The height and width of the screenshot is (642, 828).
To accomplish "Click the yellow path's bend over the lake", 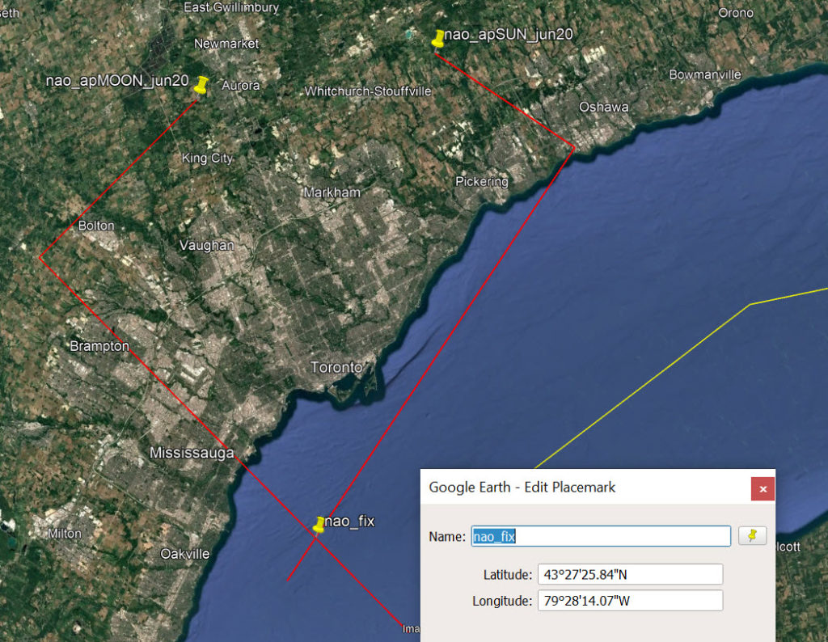I will point(750,304).
